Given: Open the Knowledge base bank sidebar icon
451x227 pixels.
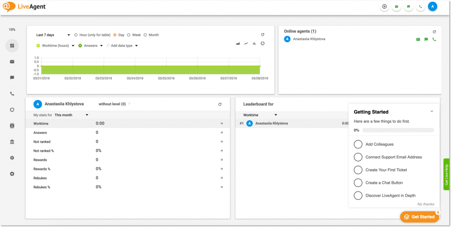Looking at the screenshot, I should click(x=12, y=142).
